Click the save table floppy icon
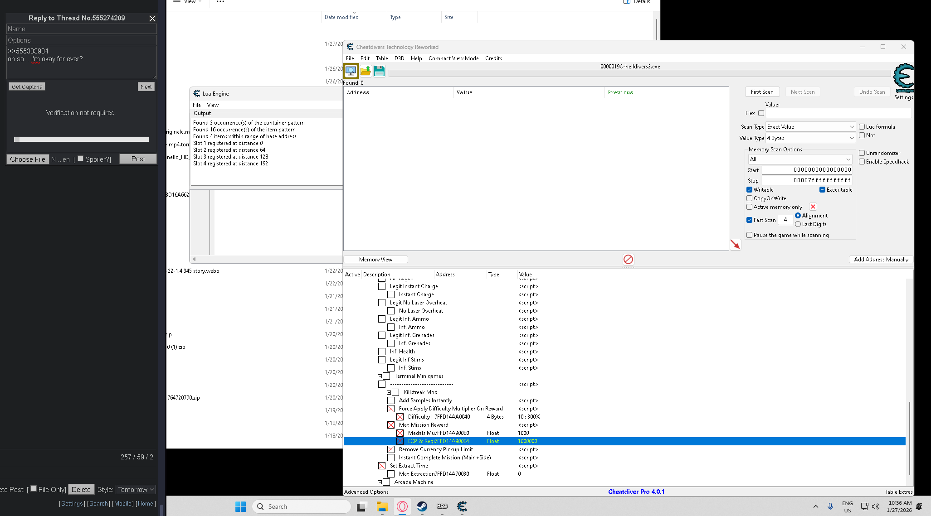 coord(380,71)
